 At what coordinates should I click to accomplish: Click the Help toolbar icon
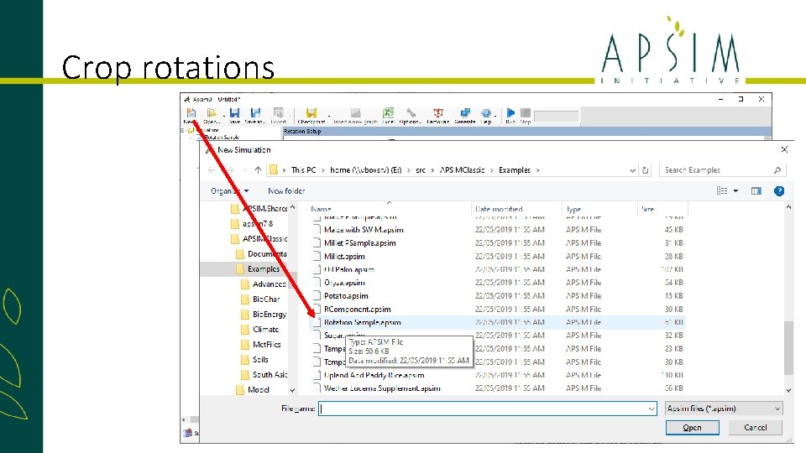(486, 113)
